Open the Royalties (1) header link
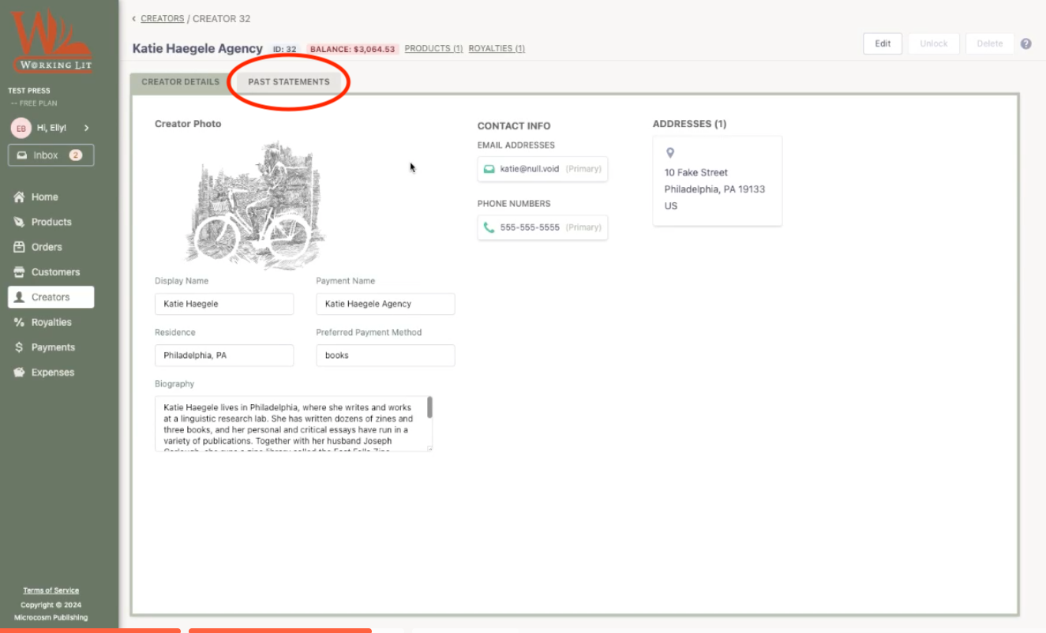Viewport: 1046px width, 633px height. pyautogui.click(x=497, y=49)
